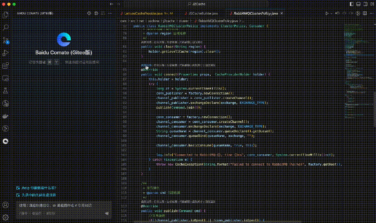This screenshot has width=376, height=223.
Task: Open the Search view in activity bar
Action: pos(6,28)
